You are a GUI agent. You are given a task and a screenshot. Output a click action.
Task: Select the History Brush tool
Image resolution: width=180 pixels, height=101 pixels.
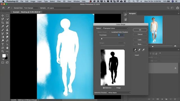click(x=3, y=33)
